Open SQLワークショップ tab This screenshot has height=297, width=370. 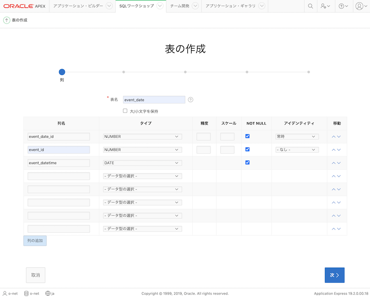(x=136, y=6)
